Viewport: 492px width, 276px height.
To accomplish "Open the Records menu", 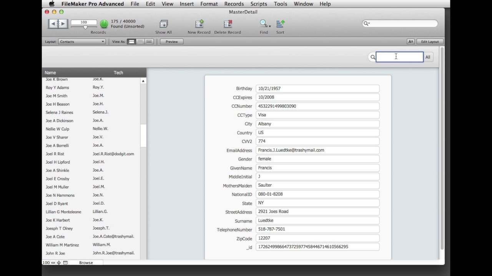I will click(x=234, y=4).
